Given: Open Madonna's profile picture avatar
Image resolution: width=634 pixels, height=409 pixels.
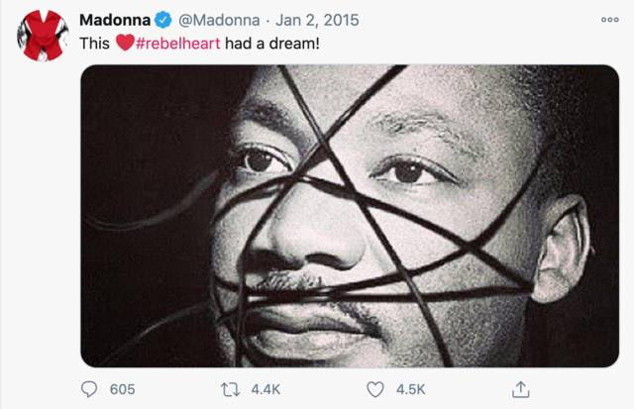Looking at the screenshot, I should pyautogui.click(x=43, y=36).
